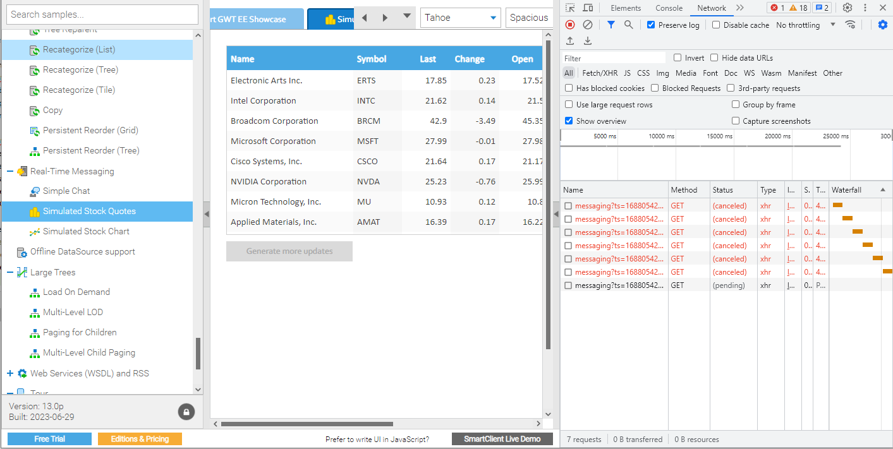Screen dimensions: 893x449
Task: Click the Paging for Children icon
Action: point(35,333)
